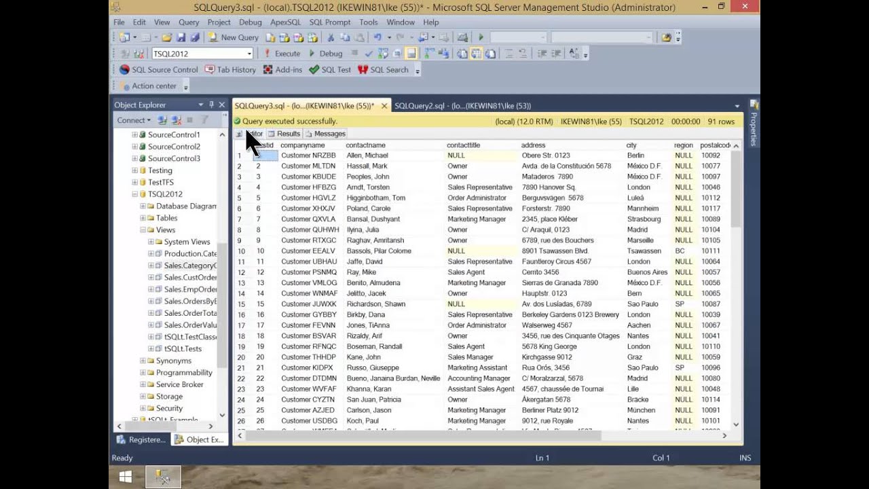This screenshot has height=489, width=869.
Task: Close the Object Explorer panel
Action: pyautogui.click(x=221, y=105)
